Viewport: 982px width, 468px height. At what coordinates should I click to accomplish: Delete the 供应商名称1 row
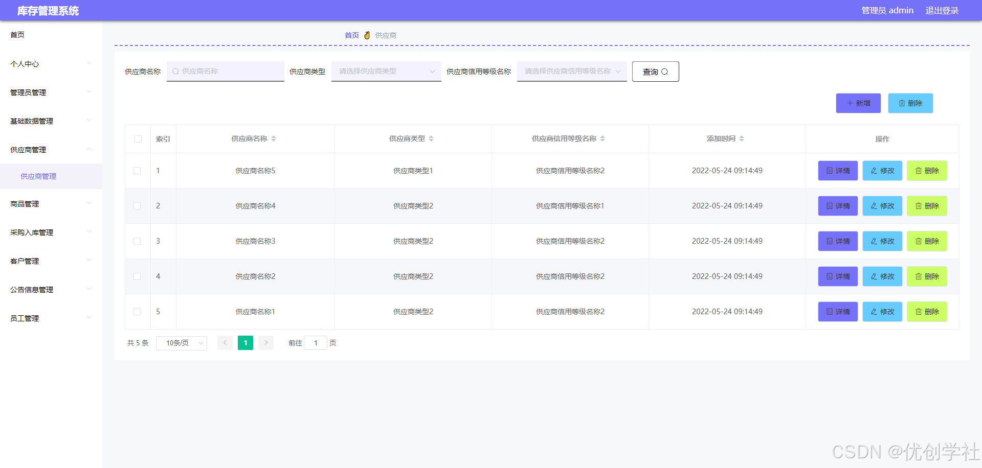click(927, 312)
